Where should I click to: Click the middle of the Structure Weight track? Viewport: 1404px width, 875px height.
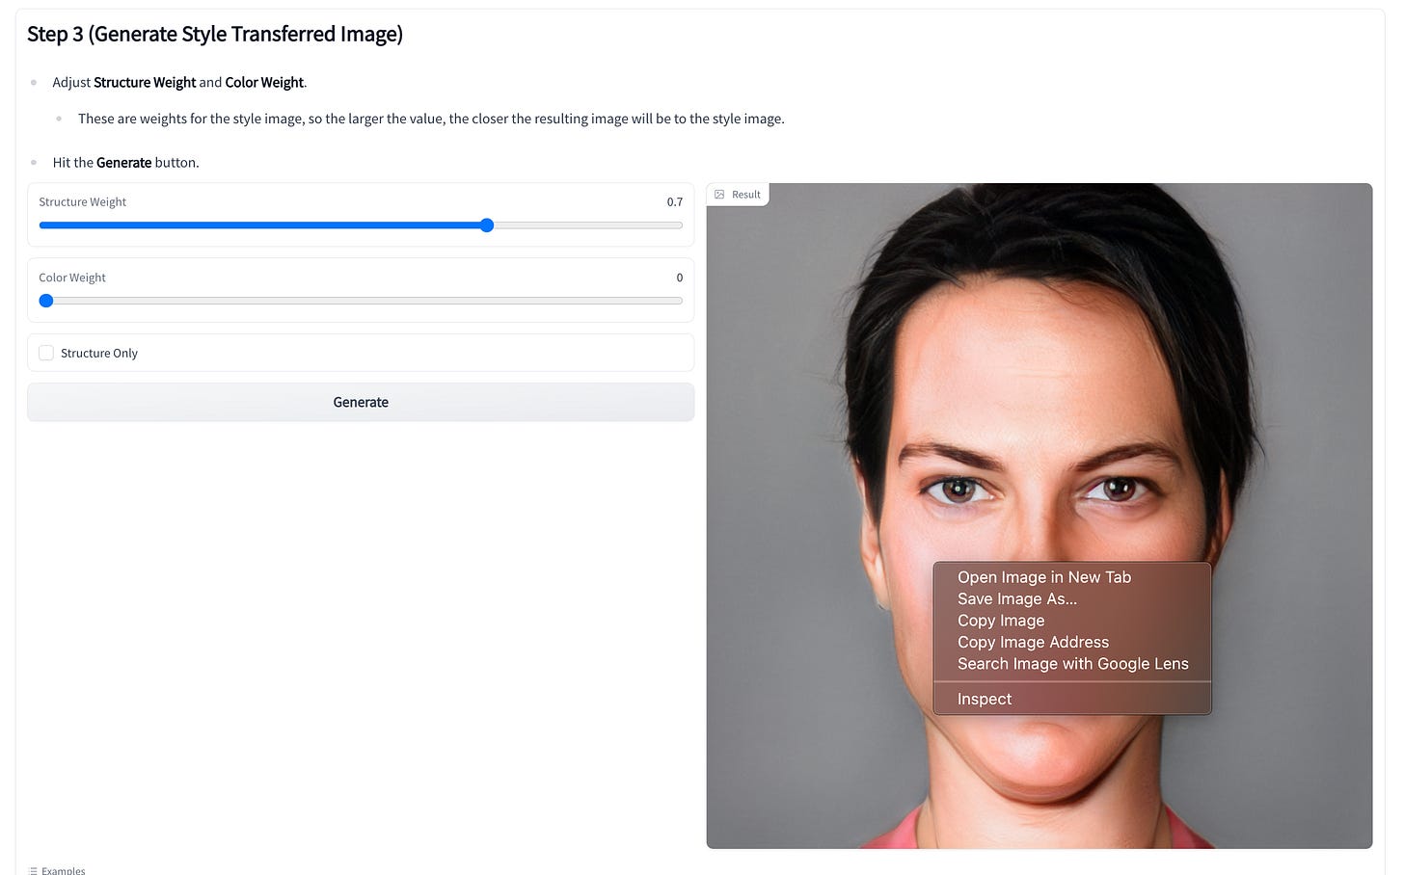click(361, 225)
